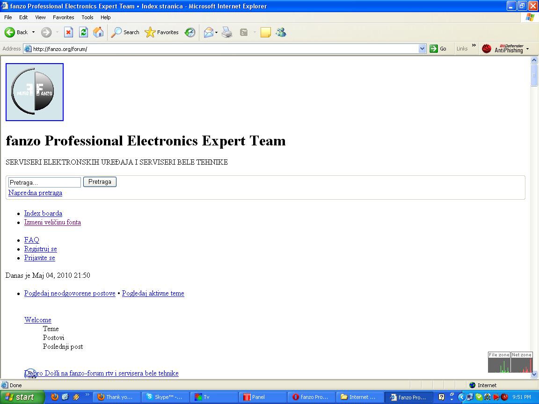Screen dimensions: 539x404
Task: Go to the Home page icon
Action: click(98, 32)
